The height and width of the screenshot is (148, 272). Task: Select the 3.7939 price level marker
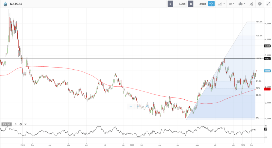coord(267,46)
